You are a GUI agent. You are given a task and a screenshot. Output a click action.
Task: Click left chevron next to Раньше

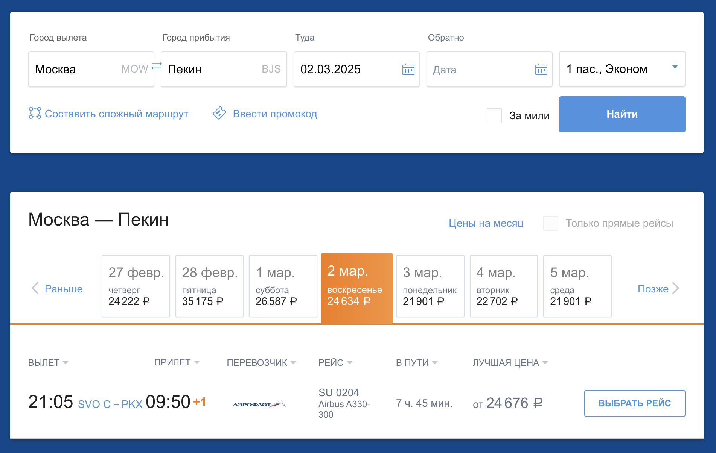pyautogui.click(x=35, y=288)
